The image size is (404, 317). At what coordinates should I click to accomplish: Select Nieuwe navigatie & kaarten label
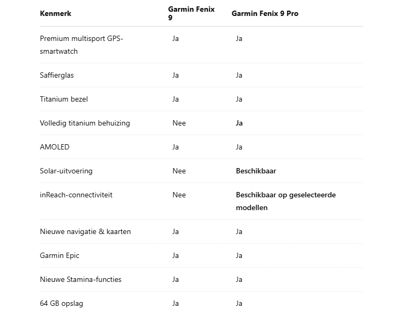(85, 232)
